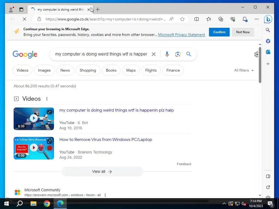This screenshot has width=279, height=209.
Task: Click inside the Google search box
Action: (x=101, y=54)
